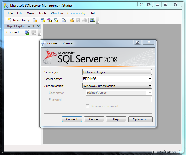Open the Tools menu
The image size is (186, 155).
(42, 13)
